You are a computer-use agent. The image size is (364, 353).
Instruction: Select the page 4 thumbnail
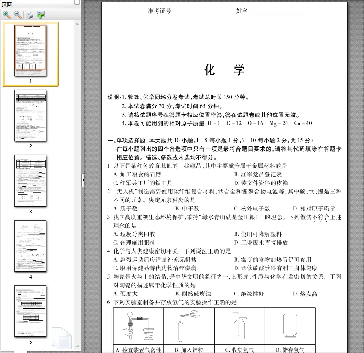click(30, 245)
